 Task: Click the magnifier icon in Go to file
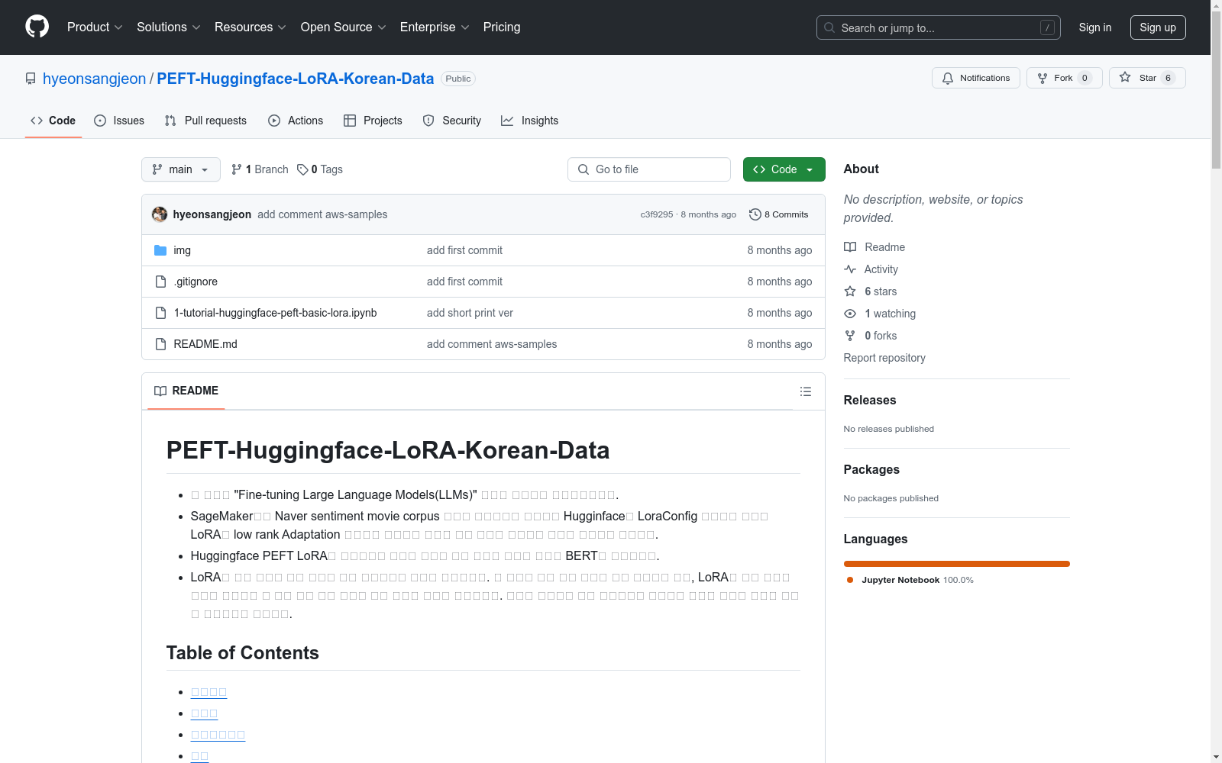tap(584, 169)
